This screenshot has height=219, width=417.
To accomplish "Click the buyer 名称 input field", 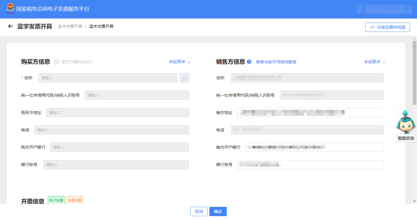I will click(x=108, y=78).
